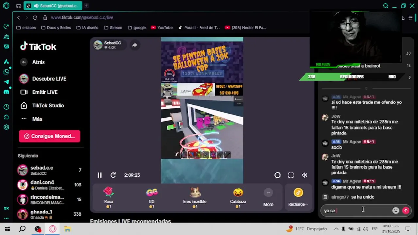This screenshot has width=418, height=235.
Task: Open File Explorer from the taskbar
Action: pos(67,229)
